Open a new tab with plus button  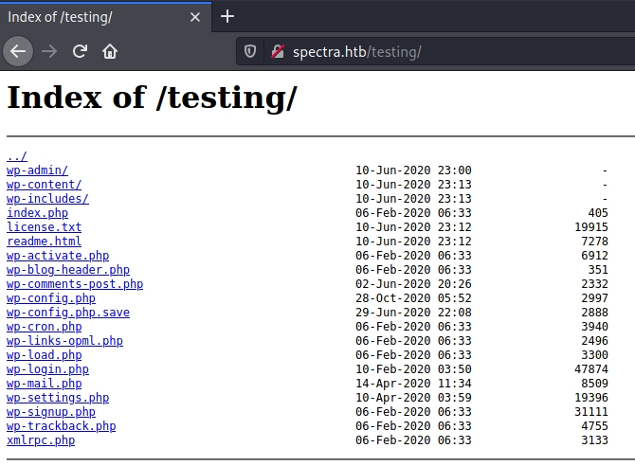pos(227,16)
